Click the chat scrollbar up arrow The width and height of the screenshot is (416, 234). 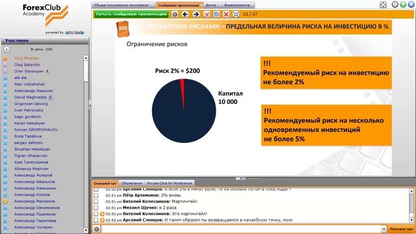click(x=411, y=190)
